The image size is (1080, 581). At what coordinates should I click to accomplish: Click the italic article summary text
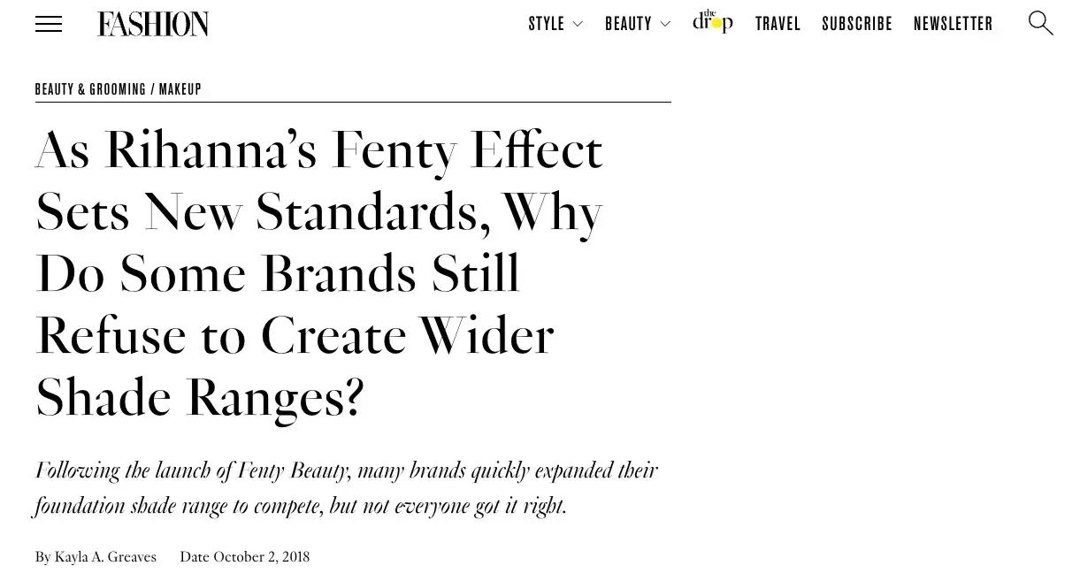pos(345,487)
